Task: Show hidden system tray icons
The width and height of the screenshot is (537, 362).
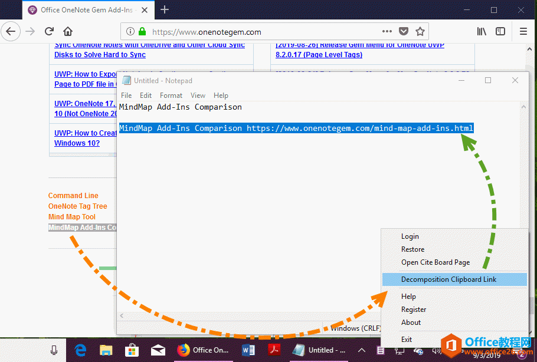Action: click(x=362, y=350)
